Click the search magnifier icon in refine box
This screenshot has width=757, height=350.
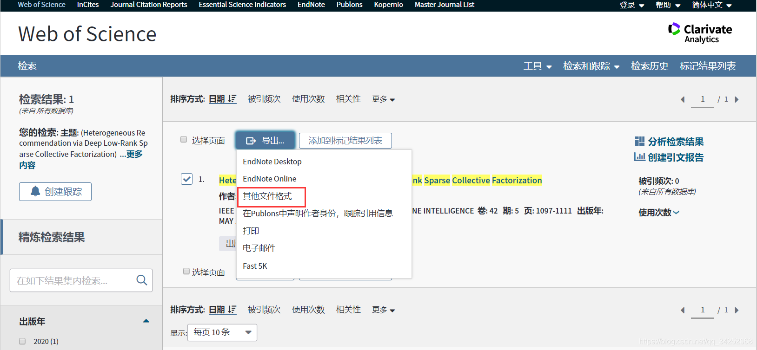[142, 280]
